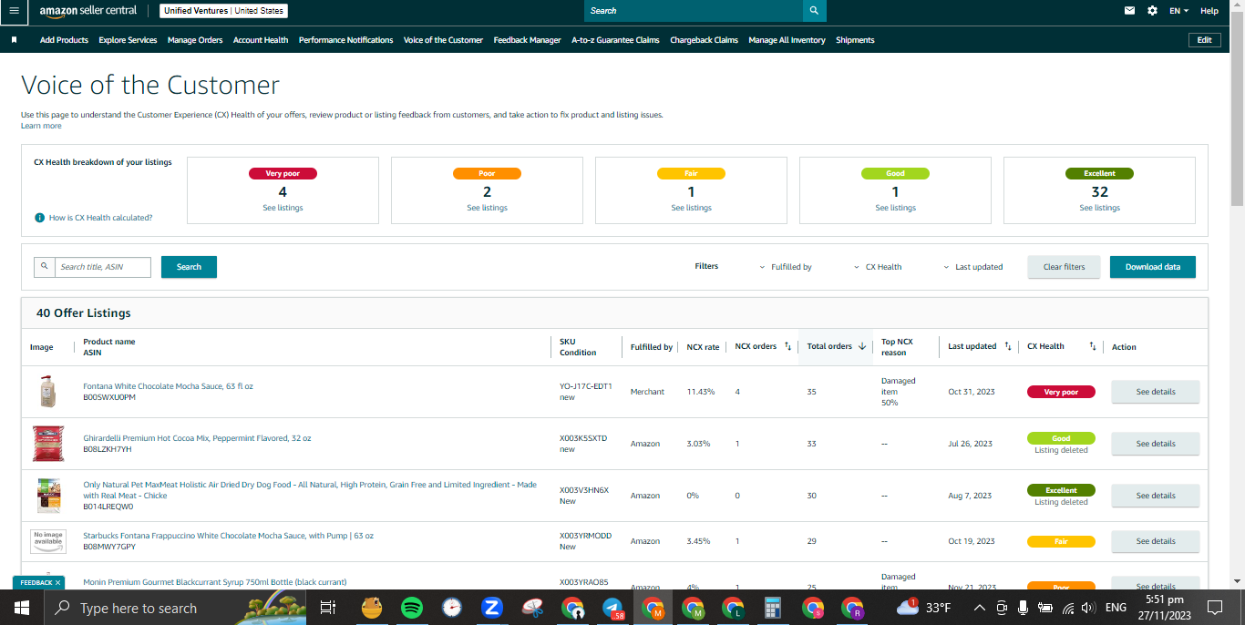Screen dimensions: 1245x625
Task: See details for Fontana White Chocolate Mocha Sauce
Action: tap(1155, 392)
